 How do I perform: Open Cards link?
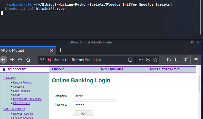(17, 95)
